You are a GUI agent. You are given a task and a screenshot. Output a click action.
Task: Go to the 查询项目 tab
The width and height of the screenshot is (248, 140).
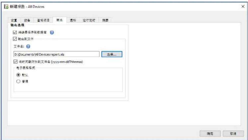coord(43,20)
